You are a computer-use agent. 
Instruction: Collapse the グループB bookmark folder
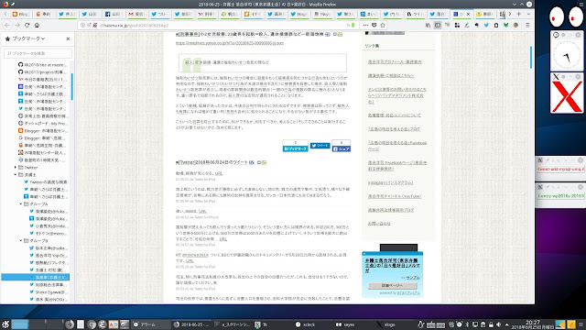[x=21, y=240]
